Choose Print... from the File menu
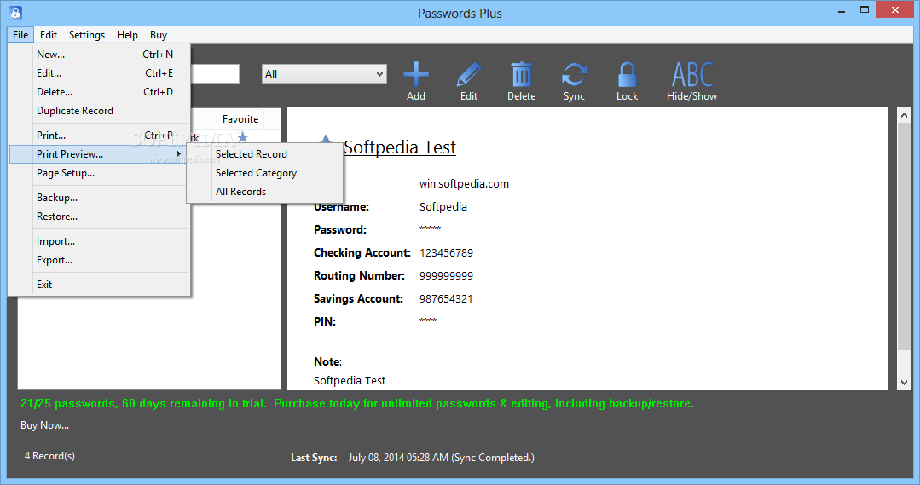Screen dimensions: 920x485 (100, 136)
